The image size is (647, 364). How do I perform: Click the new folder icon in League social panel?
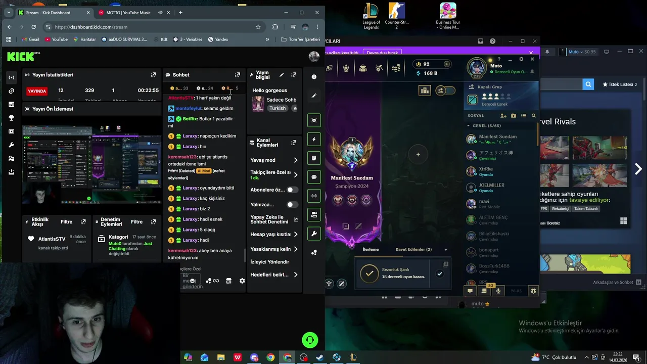[514, 116]
